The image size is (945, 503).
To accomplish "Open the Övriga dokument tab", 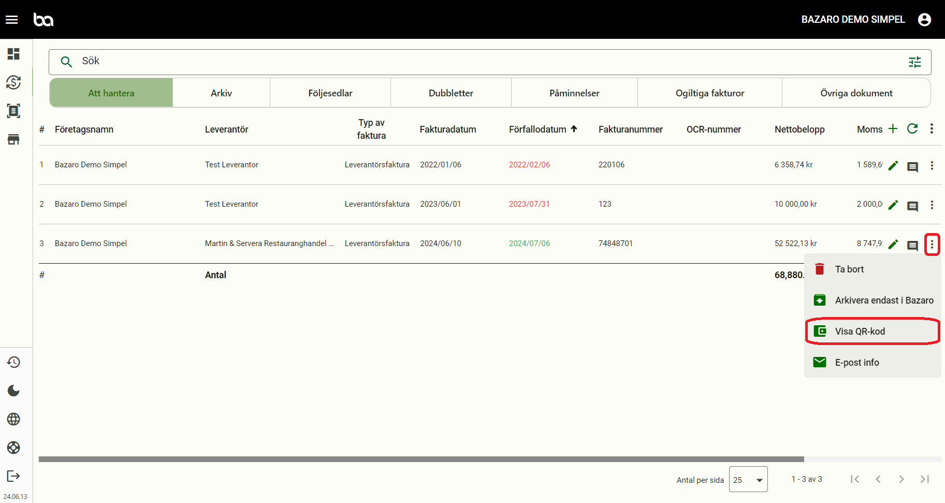I will click(x=856, y=93).
